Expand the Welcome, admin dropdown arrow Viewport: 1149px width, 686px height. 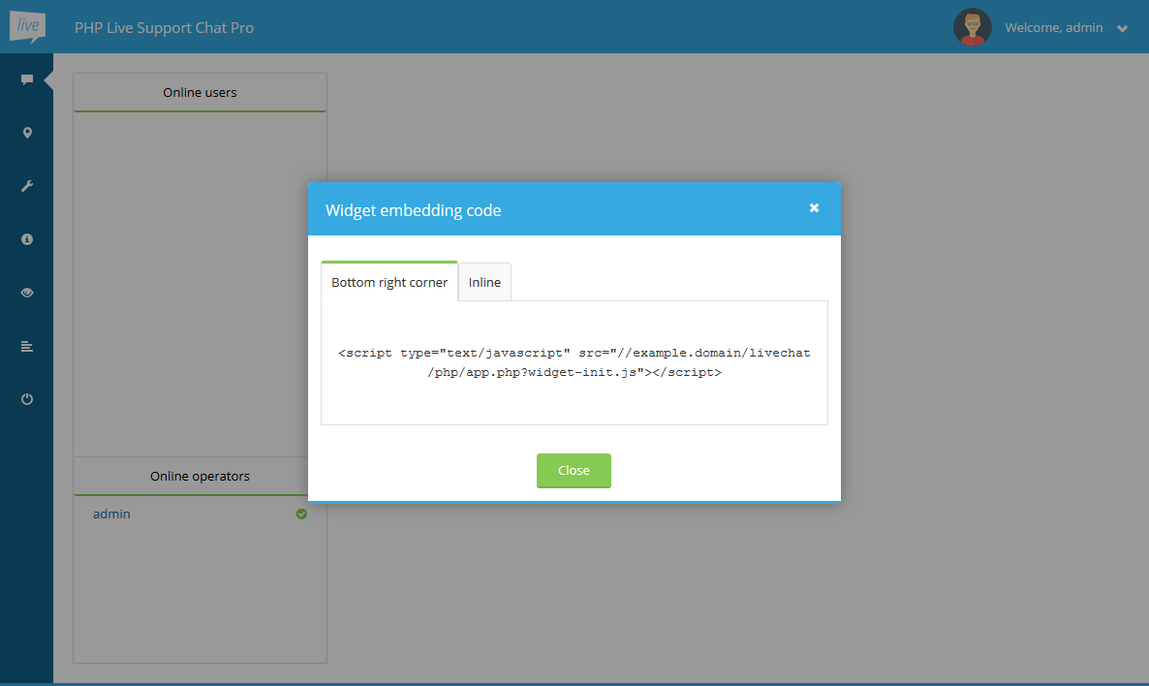tap(1122, 29)
